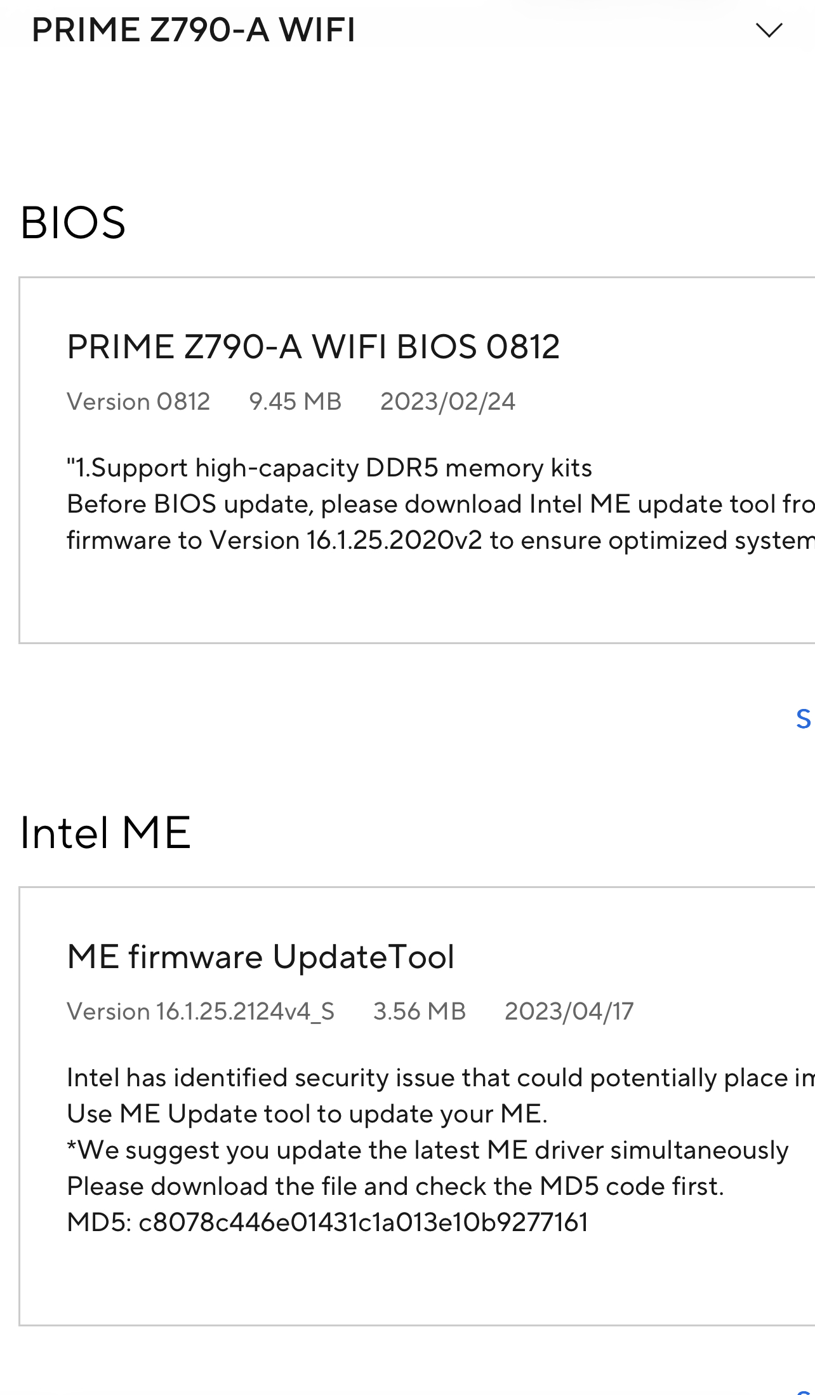Image resolution: width=815 pixels, height=1395 pixels.
Task: Click the 2023/04/17 release date
Action: 569,1011
